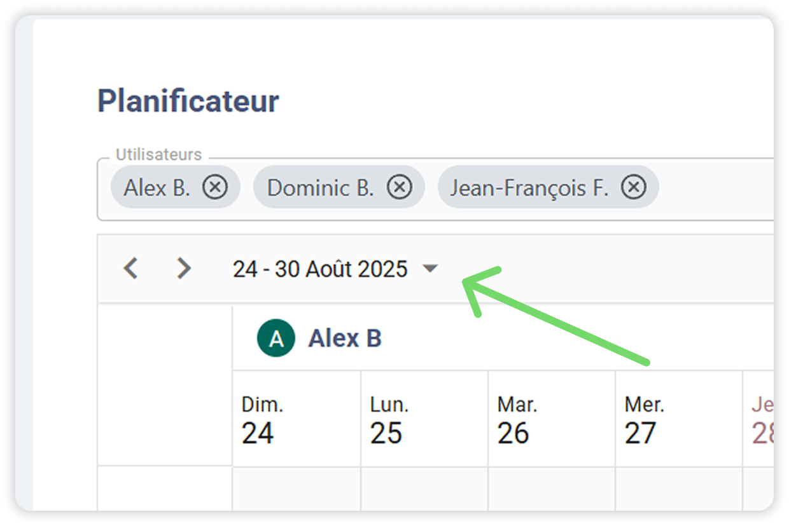Click empty calendar cell under Dim. 24
The width and height of the screenshot is (789, 526).
pos(297,489)
